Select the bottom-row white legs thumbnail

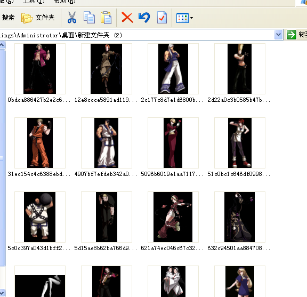[40, 282]
